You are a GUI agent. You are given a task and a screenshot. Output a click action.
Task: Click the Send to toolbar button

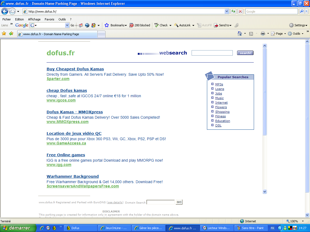point(223,25)
